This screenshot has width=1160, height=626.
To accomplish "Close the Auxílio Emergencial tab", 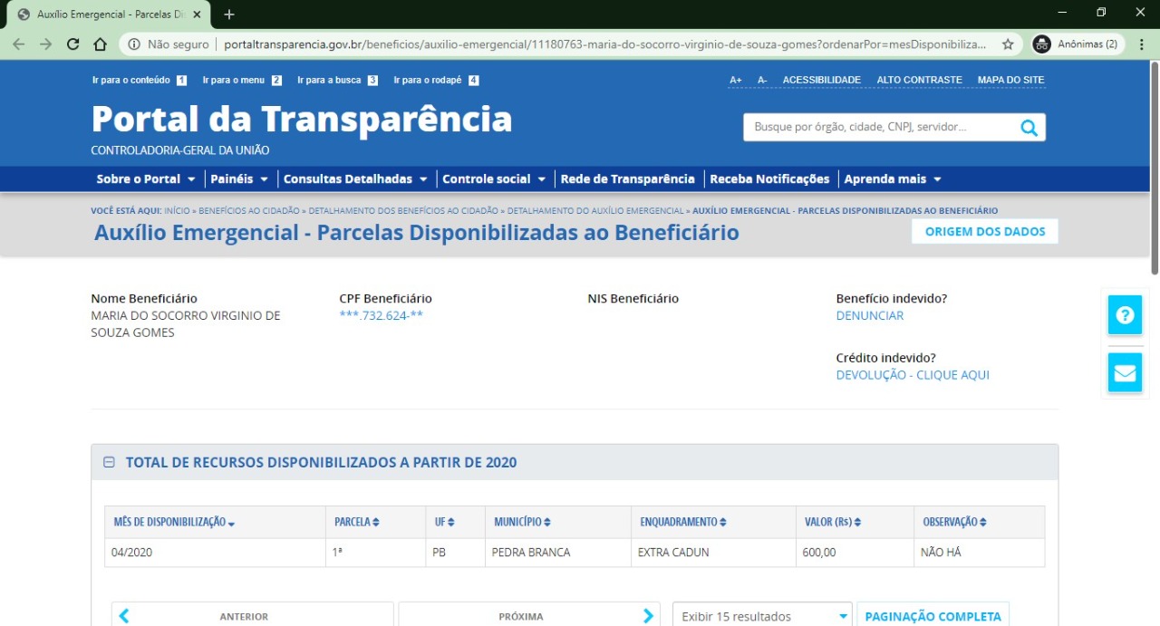I will (x=197, y=14).
